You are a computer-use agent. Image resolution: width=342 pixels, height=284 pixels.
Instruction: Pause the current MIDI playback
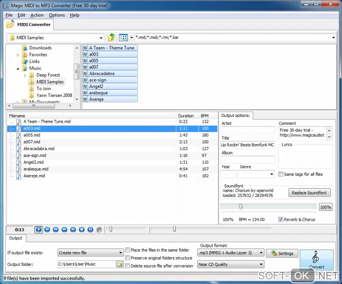90,230
